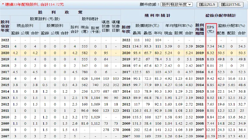Select the lowest price 58.4 for 2009
This screenshot has height=139, width=248.
pos(147,123)
